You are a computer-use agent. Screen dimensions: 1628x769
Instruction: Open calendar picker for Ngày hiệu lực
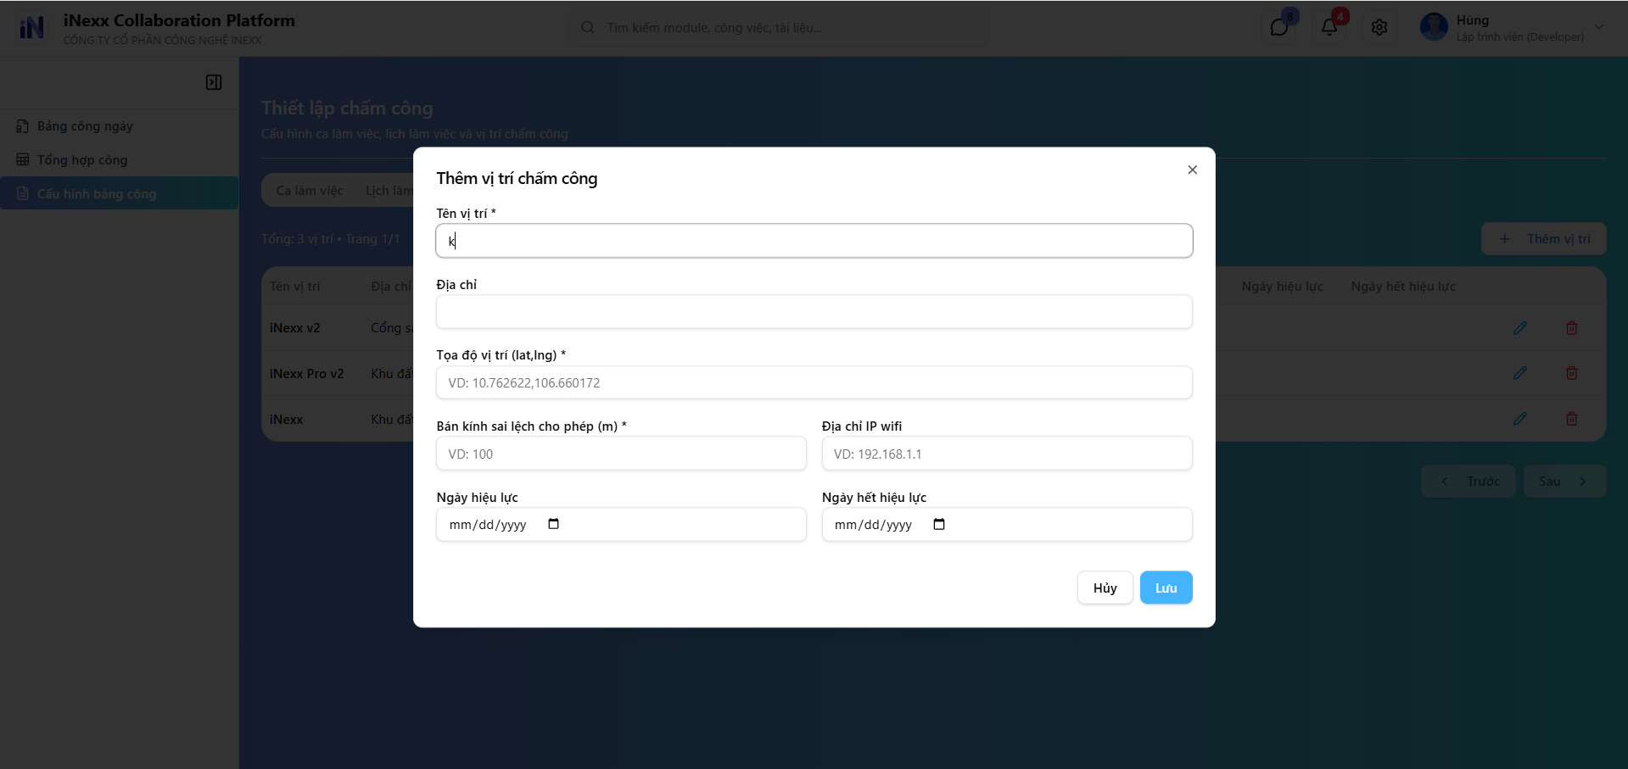click(x=553, y=524)
